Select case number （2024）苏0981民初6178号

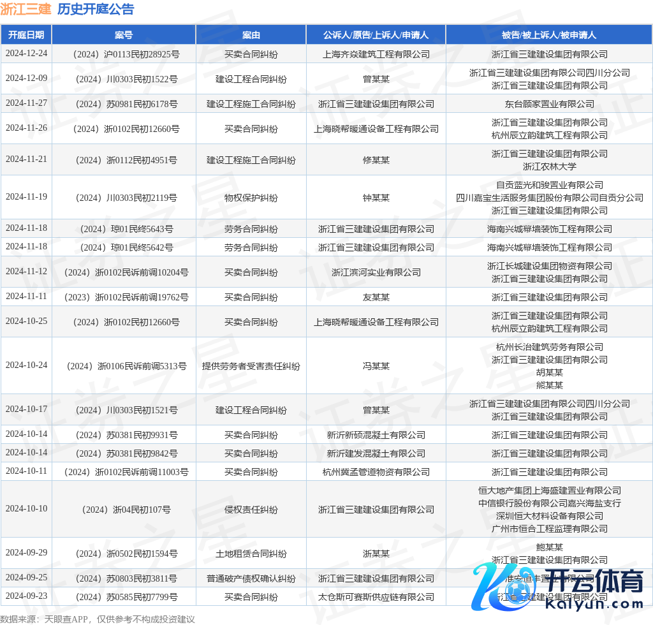(124, 104)
